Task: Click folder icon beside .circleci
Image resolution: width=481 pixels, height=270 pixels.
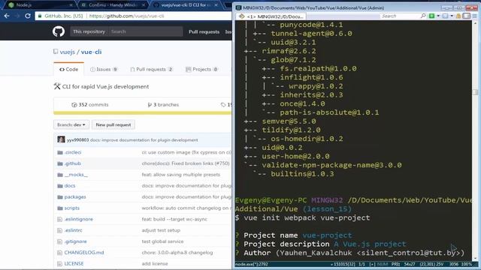Action: tap(60, 152)
